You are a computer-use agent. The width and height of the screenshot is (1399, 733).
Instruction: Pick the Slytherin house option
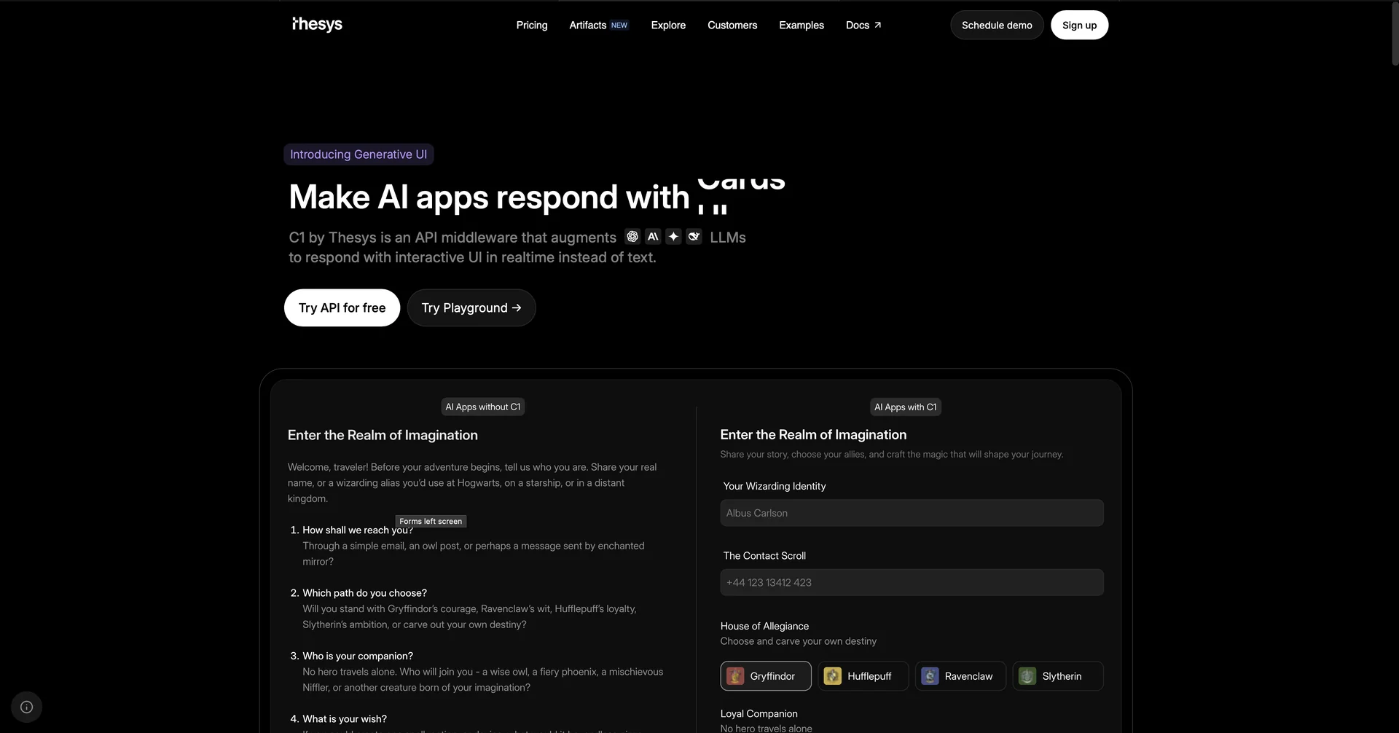[1057, 676]
